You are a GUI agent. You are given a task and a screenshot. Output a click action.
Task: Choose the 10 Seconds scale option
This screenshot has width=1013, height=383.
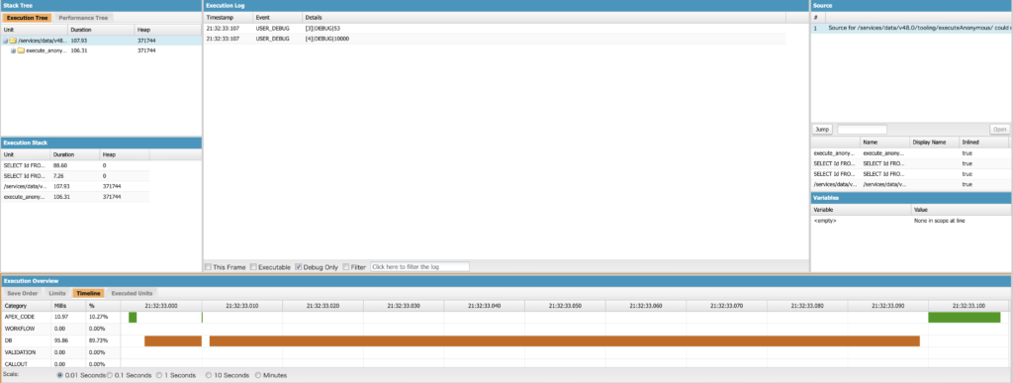tap(209, 375)
